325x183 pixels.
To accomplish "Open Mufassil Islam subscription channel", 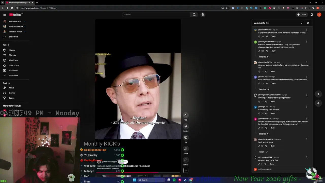I will 14,21.
